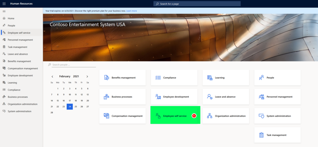
Task: Click the Employee self service notification badge
Action: 194,116
